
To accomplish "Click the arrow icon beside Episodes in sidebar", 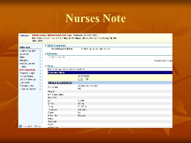I will tap(40, 54).
